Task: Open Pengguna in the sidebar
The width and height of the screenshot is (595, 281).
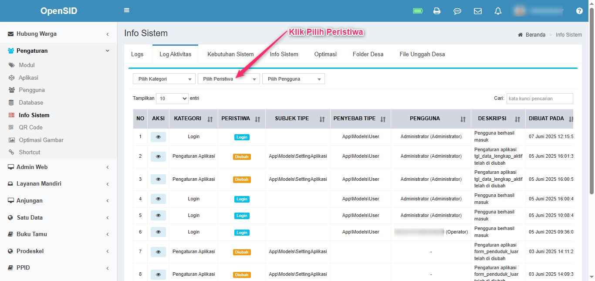Action: (32, 90)
